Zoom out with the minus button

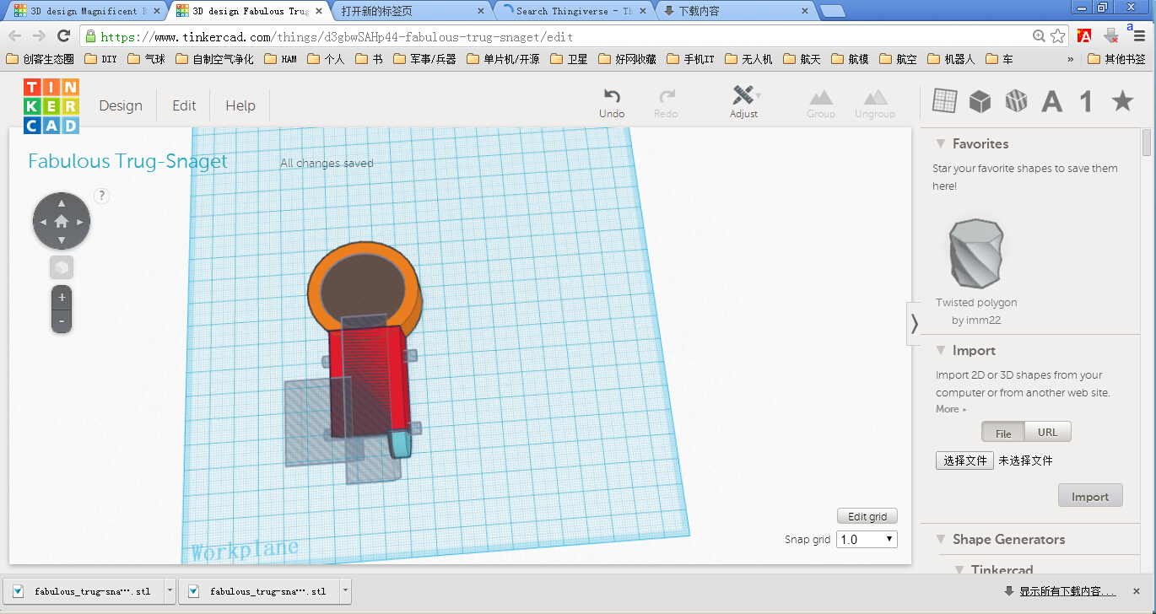[62, 321]
